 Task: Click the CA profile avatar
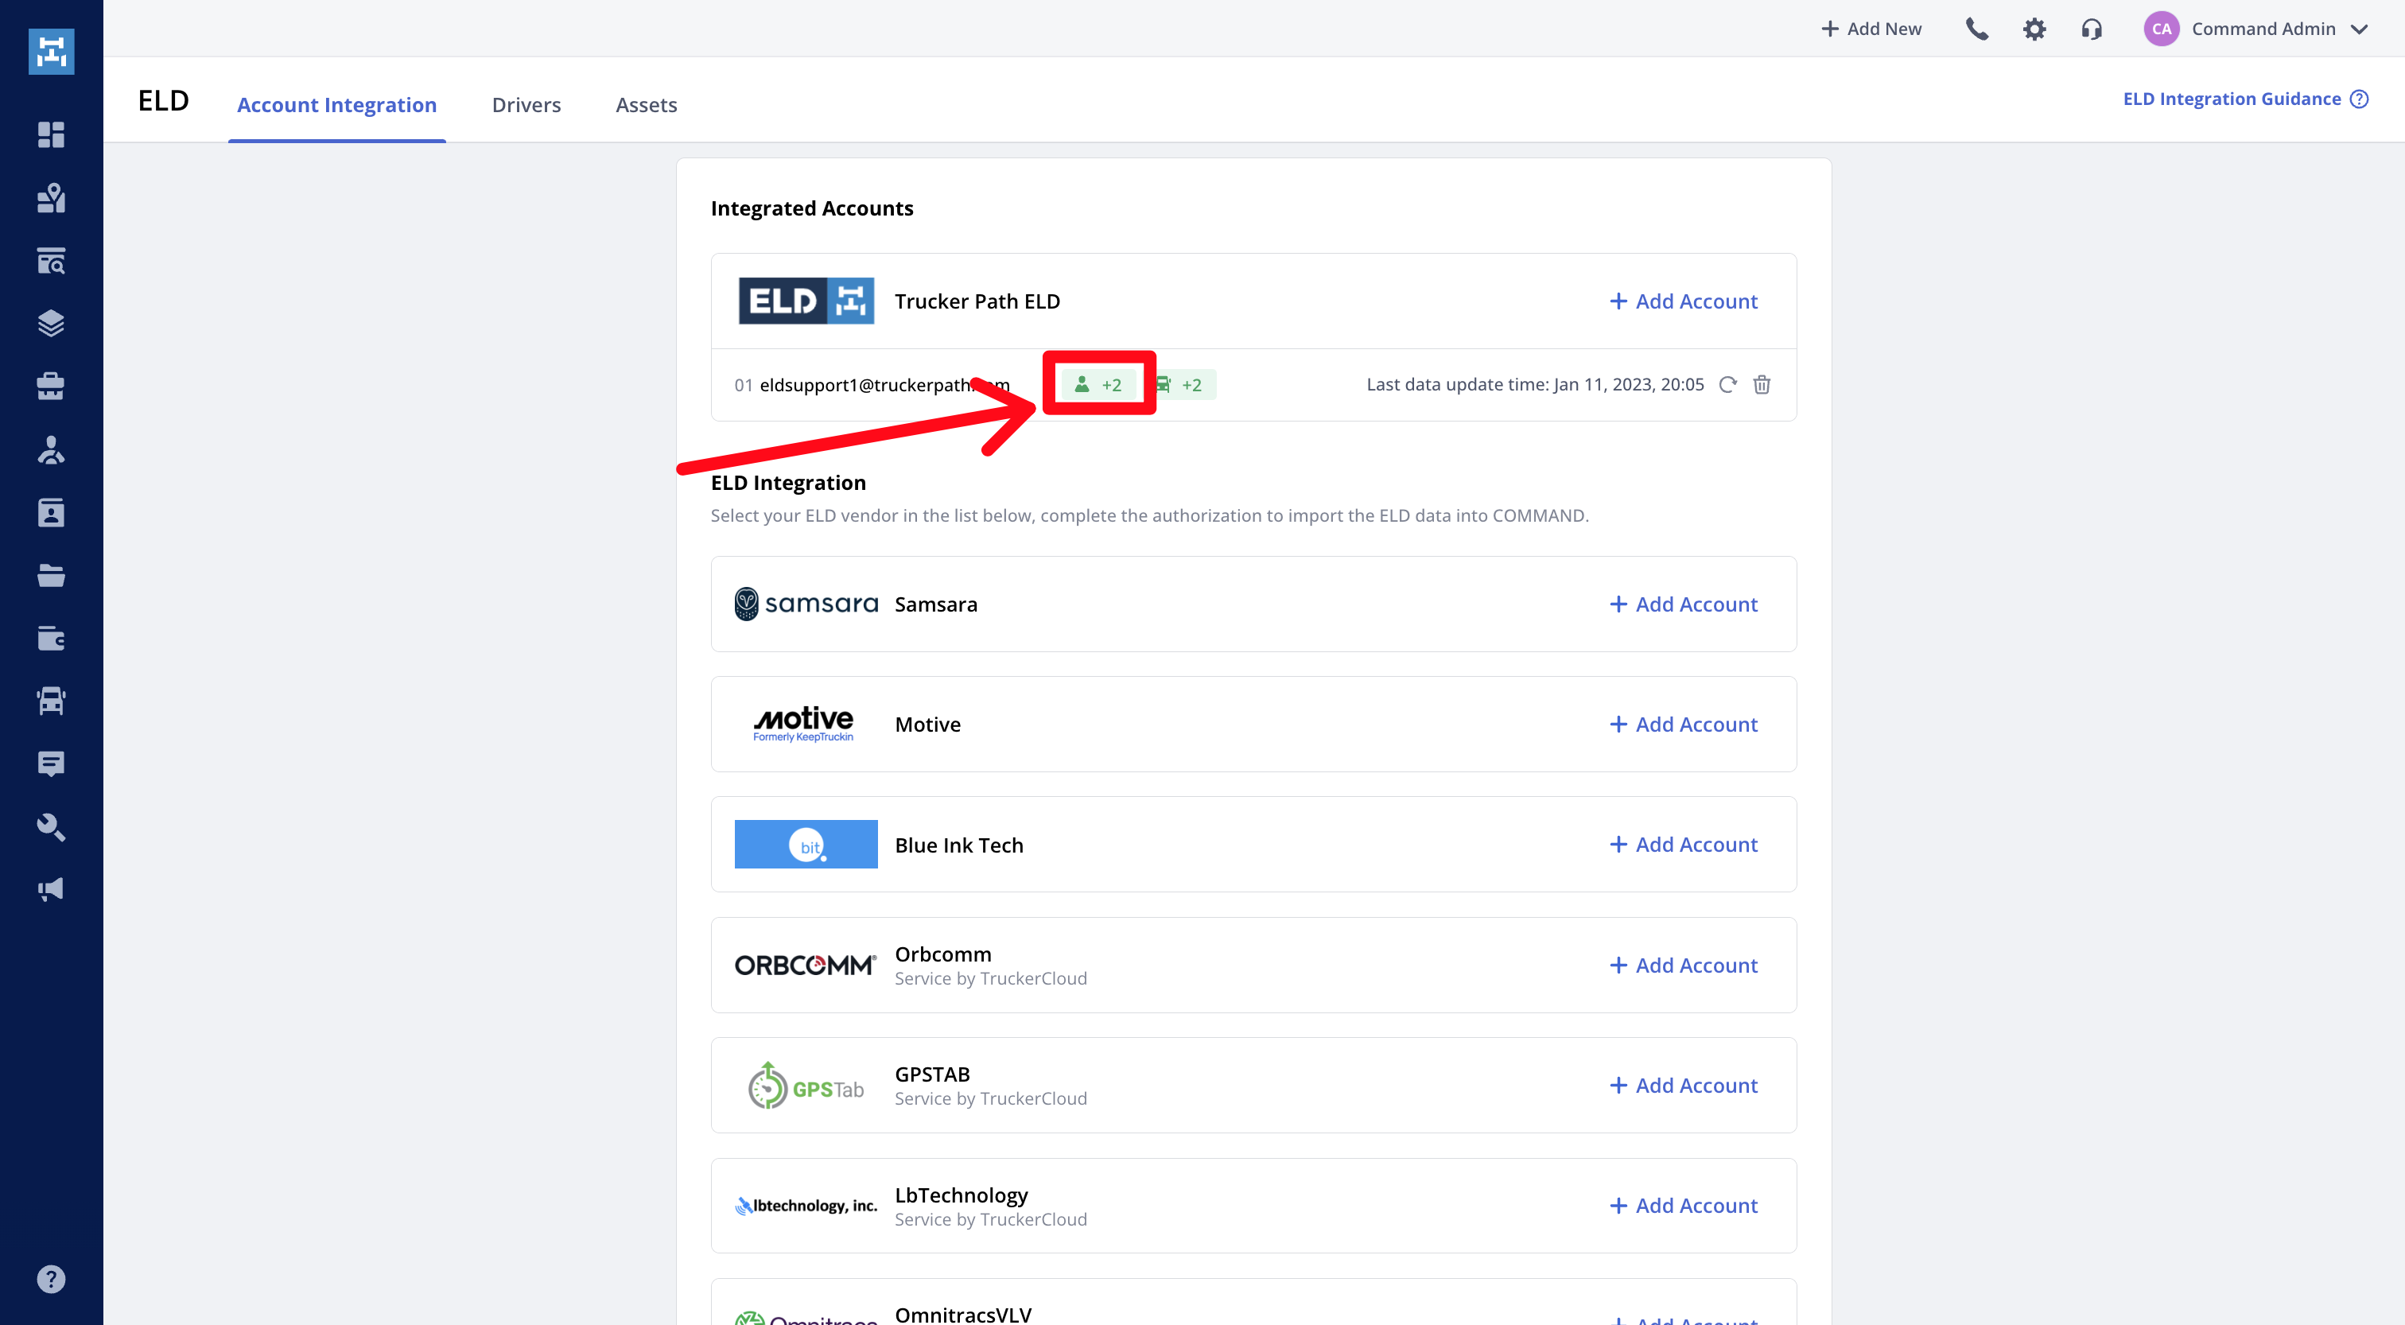coord(2162,29)
